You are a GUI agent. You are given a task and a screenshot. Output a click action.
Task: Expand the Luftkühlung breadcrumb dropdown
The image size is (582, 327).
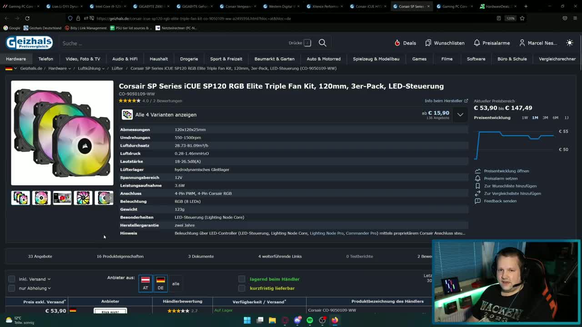(103, 69)
